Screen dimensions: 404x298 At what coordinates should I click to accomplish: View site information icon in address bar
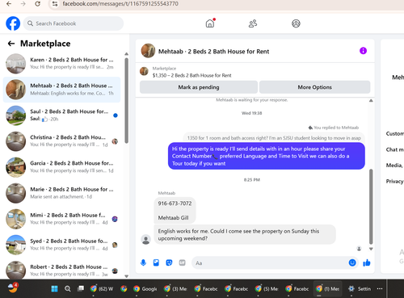click(55, 4)
